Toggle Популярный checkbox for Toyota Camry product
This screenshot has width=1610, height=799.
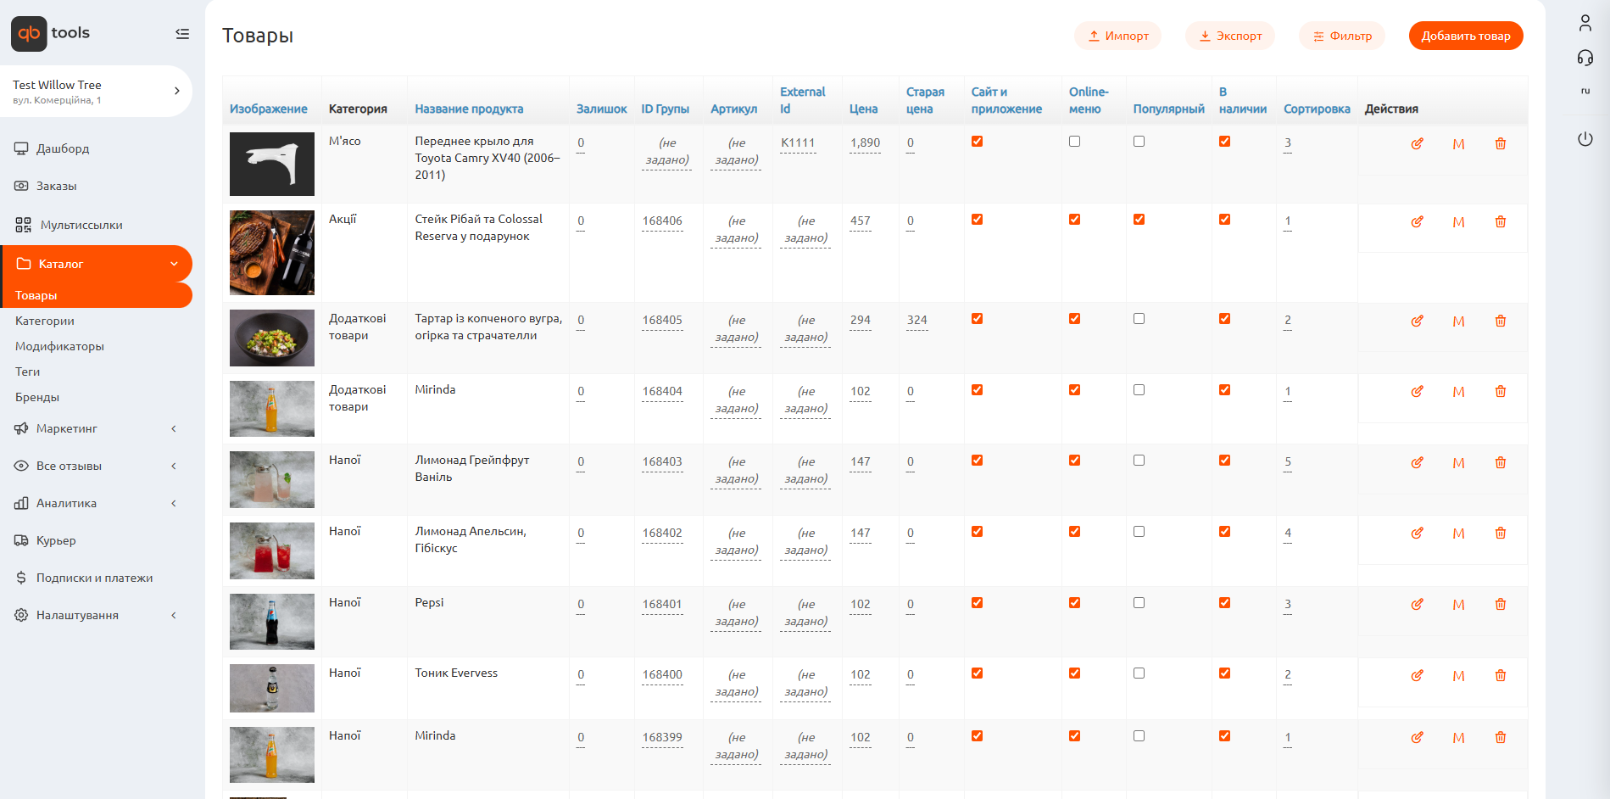[1139, 142]
